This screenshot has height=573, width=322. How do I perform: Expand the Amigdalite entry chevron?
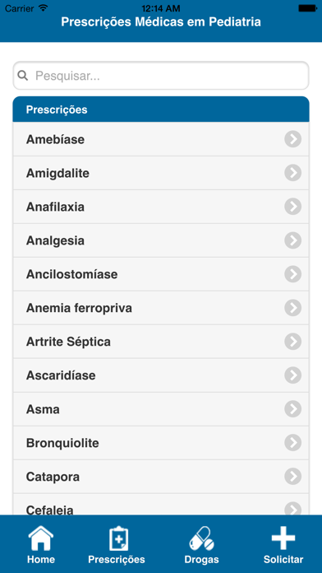292,173
